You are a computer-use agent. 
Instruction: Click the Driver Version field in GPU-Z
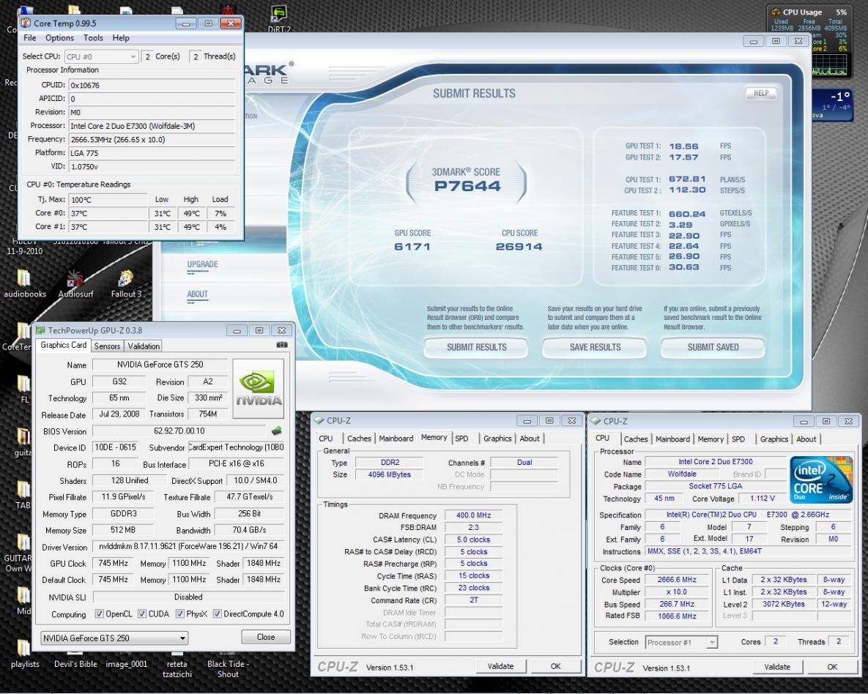click(x=188, y=546)
